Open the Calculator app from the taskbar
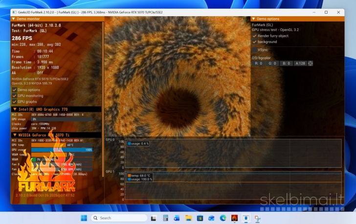The width and height of the screenshot is (356, 224). tap(165, 218)
